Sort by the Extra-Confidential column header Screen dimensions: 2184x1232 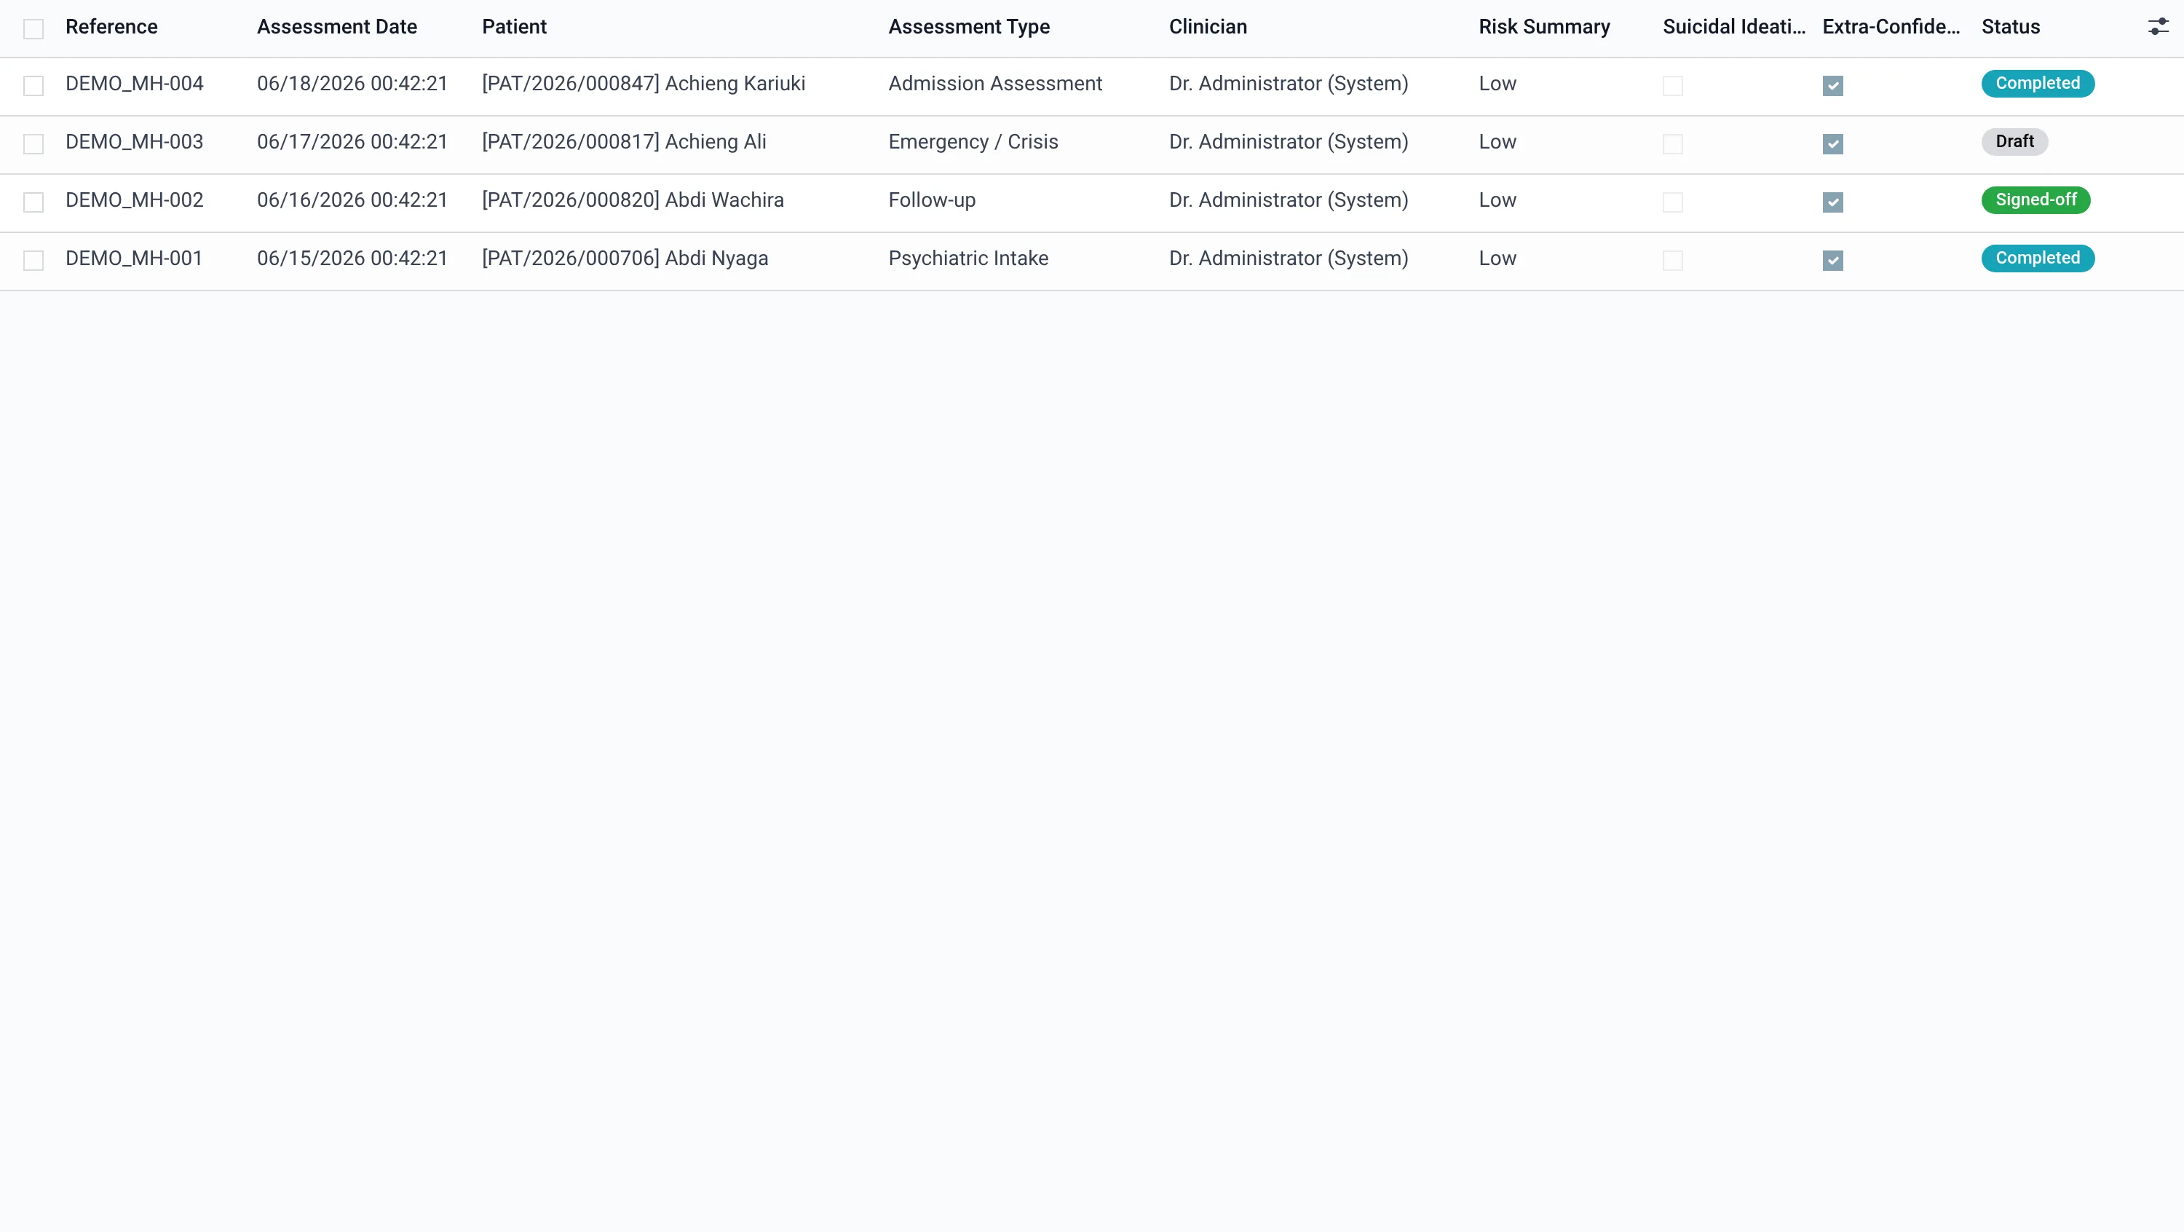pos(1891,27)
